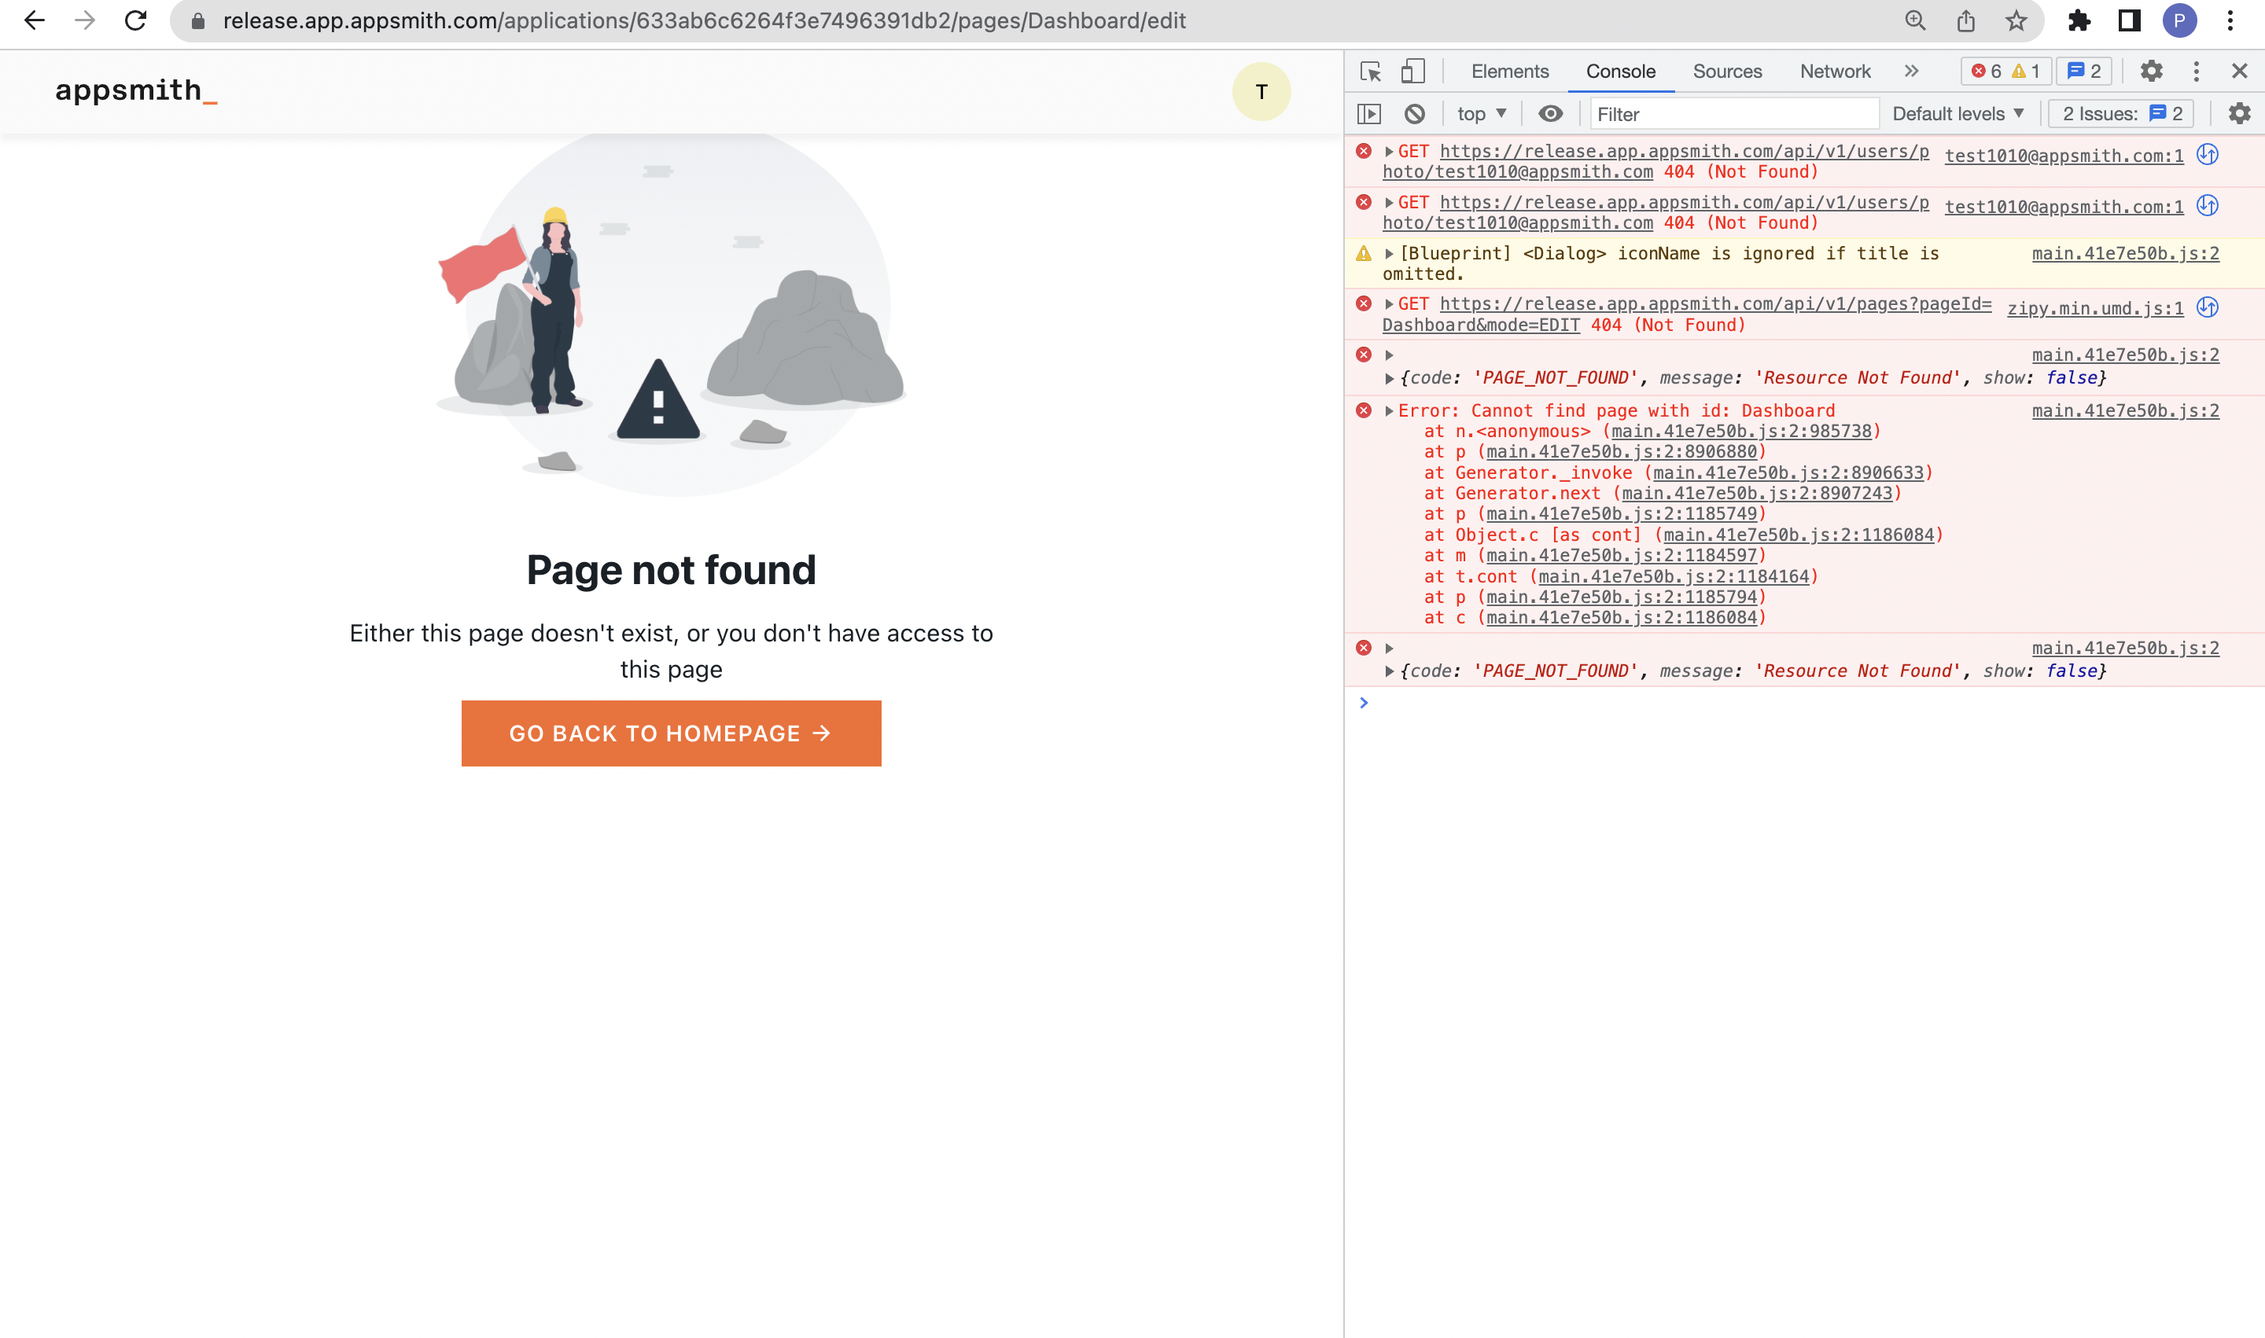Open the device toolbar emulator
This screenshot has width=2265, height=1338.
tap(1412, 70)
